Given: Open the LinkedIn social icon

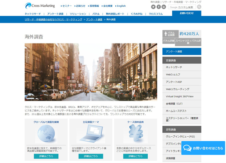Looking at the screenshot, I should (x=164, y=7).
